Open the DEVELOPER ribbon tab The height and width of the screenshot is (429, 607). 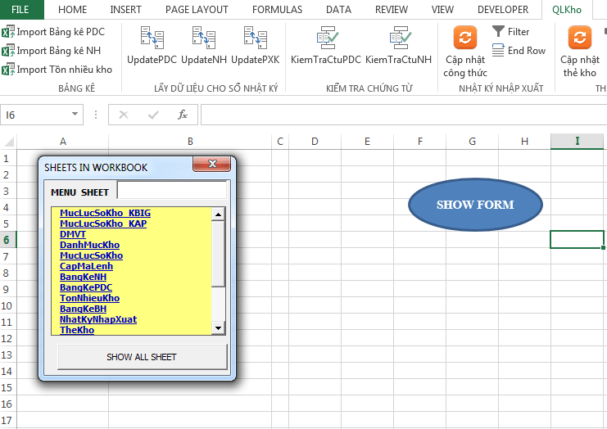coord(503,10)
